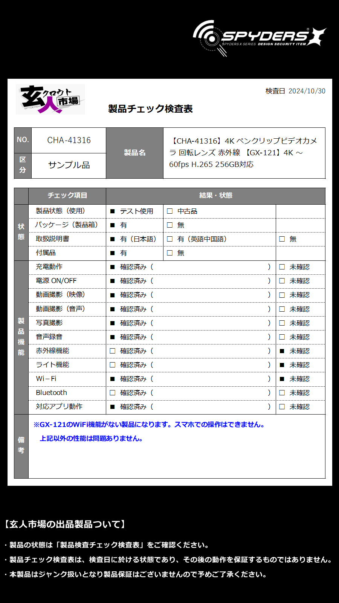Toggle 確認済み checkbox for 写真撮影
The height and width of the screenshot is (603, 339).
[112, 323]
